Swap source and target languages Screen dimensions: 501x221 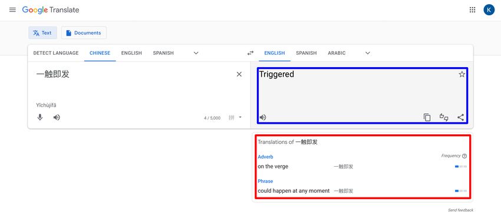250,53
